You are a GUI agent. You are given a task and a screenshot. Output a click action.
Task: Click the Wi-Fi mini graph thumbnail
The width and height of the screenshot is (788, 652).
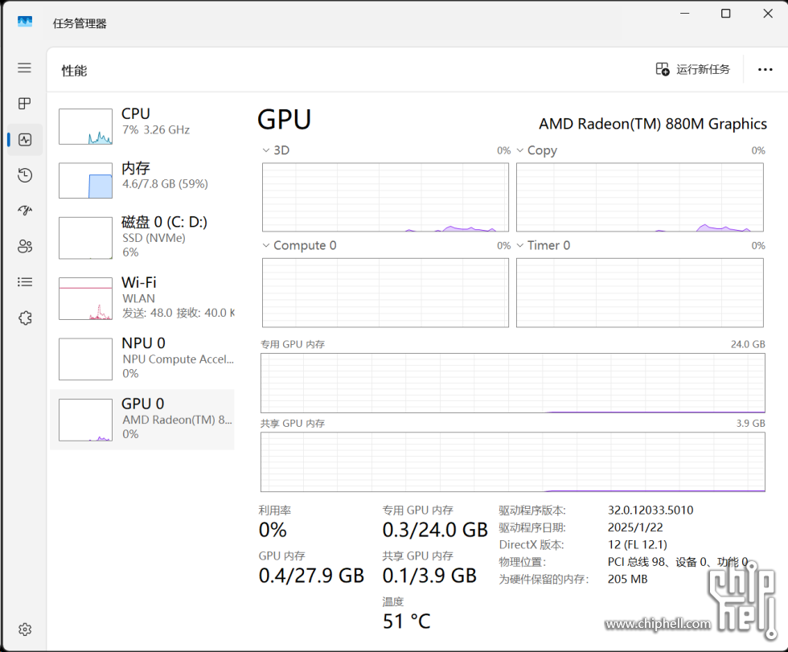click(85, 298)
